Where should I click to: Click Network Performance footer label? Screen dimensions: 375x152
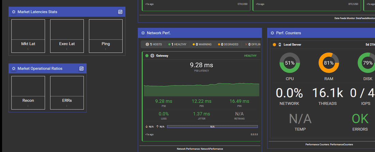click(200, 149)
